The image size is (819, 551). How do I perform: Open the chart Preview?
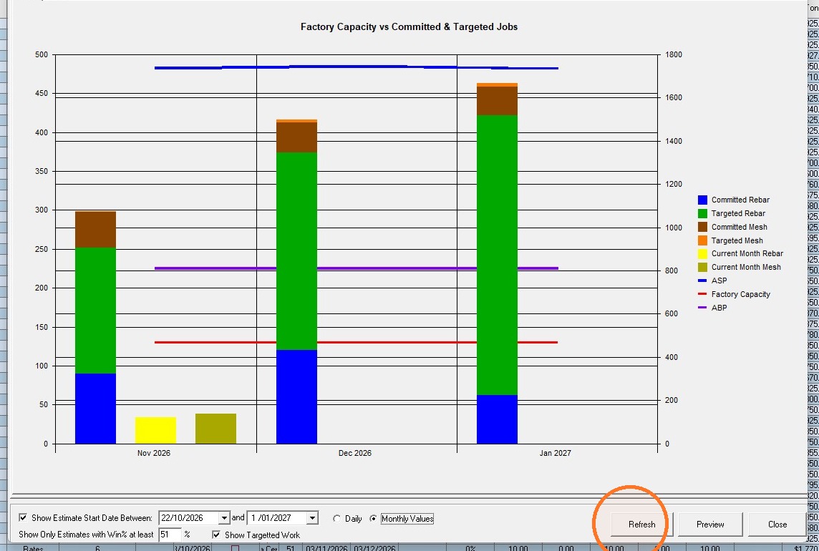(710, 525)
